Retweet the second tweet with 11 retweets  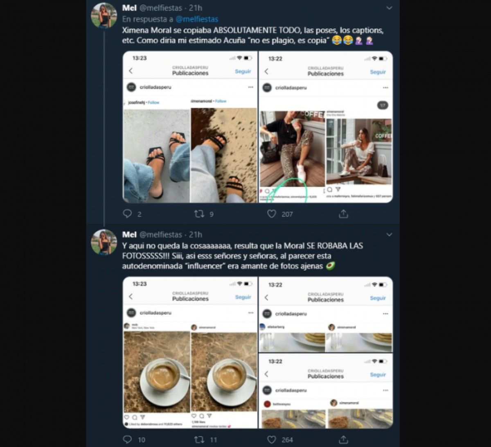point(199,439)
